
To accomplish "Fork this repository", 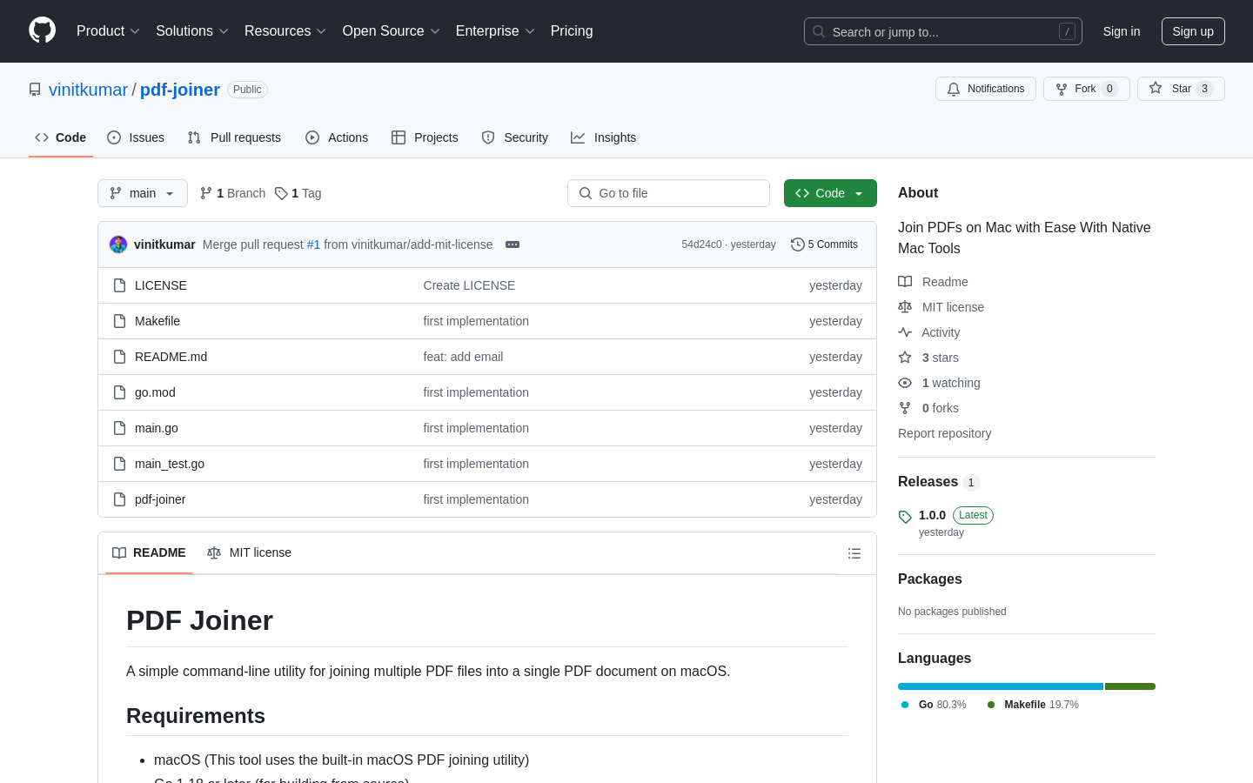I will [x=1087, y=89].
